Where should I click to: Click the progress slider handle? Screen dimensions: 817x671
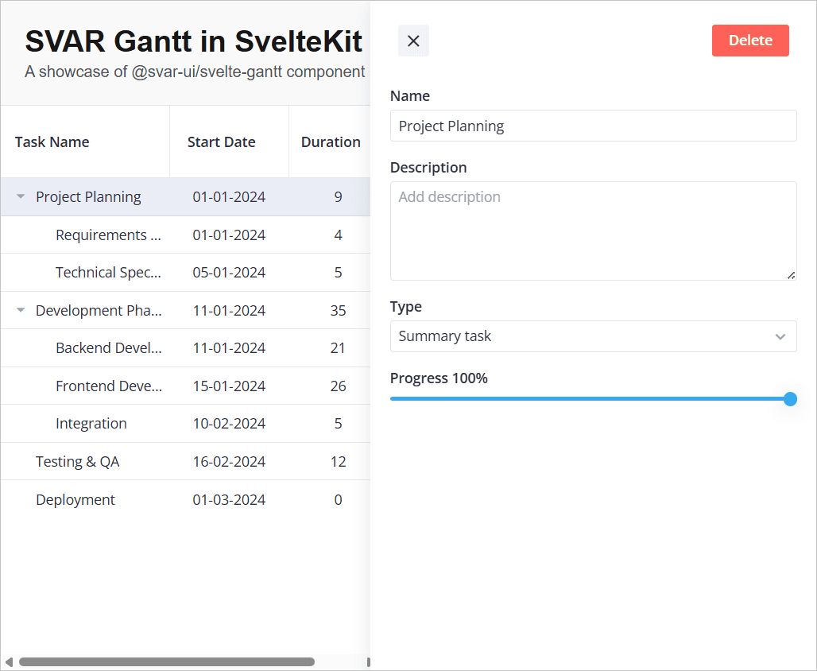pyautogui.click(x=790, y=399)
